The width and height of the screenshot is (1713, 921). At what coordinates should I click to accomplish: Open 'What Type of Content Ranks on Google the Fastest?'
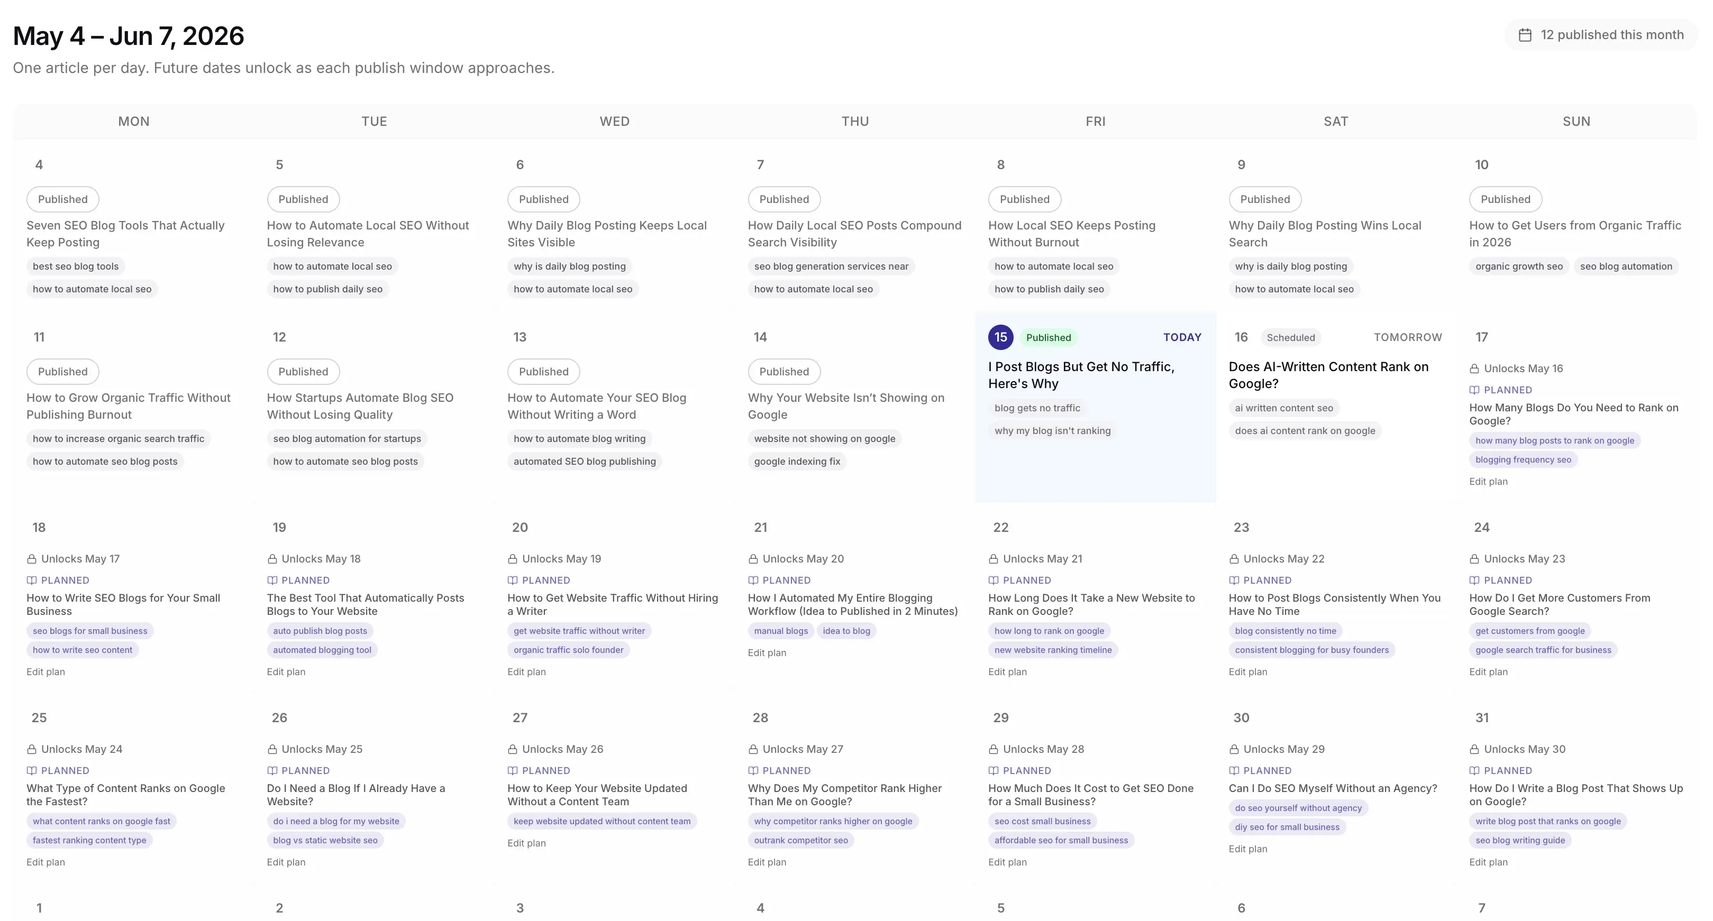[x=125, y=795]
